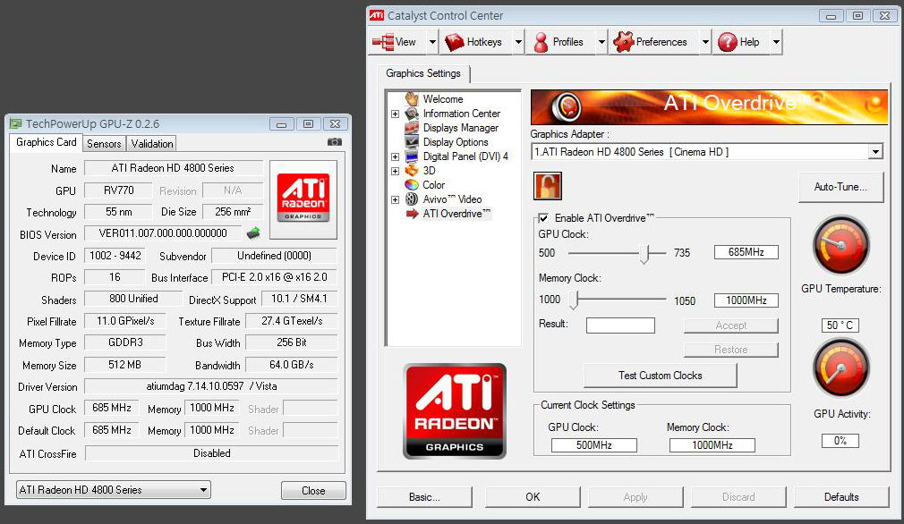Click the Display Options tree icon
904x524 pixels.
[x=412, y=141]
